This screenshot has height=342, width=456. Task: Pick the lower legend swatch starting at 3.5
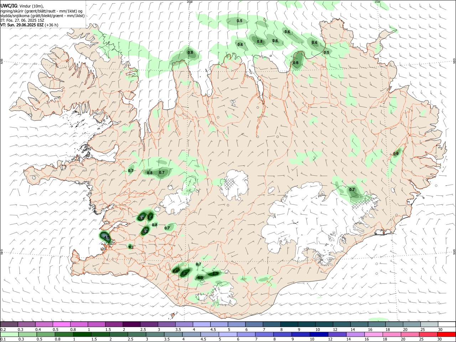(173, 335)
